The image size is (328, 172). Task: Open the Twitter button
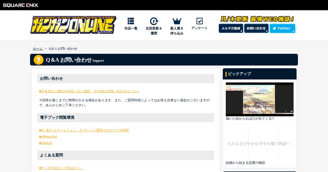[282, 28]
